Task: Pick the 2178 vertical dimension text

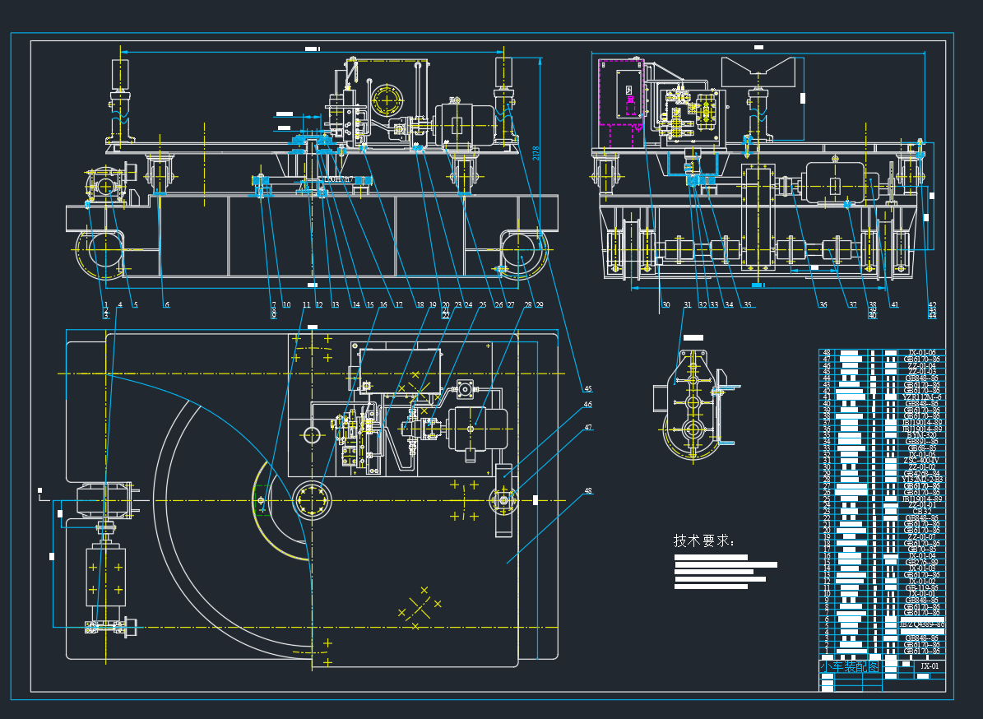Action: 536,153
